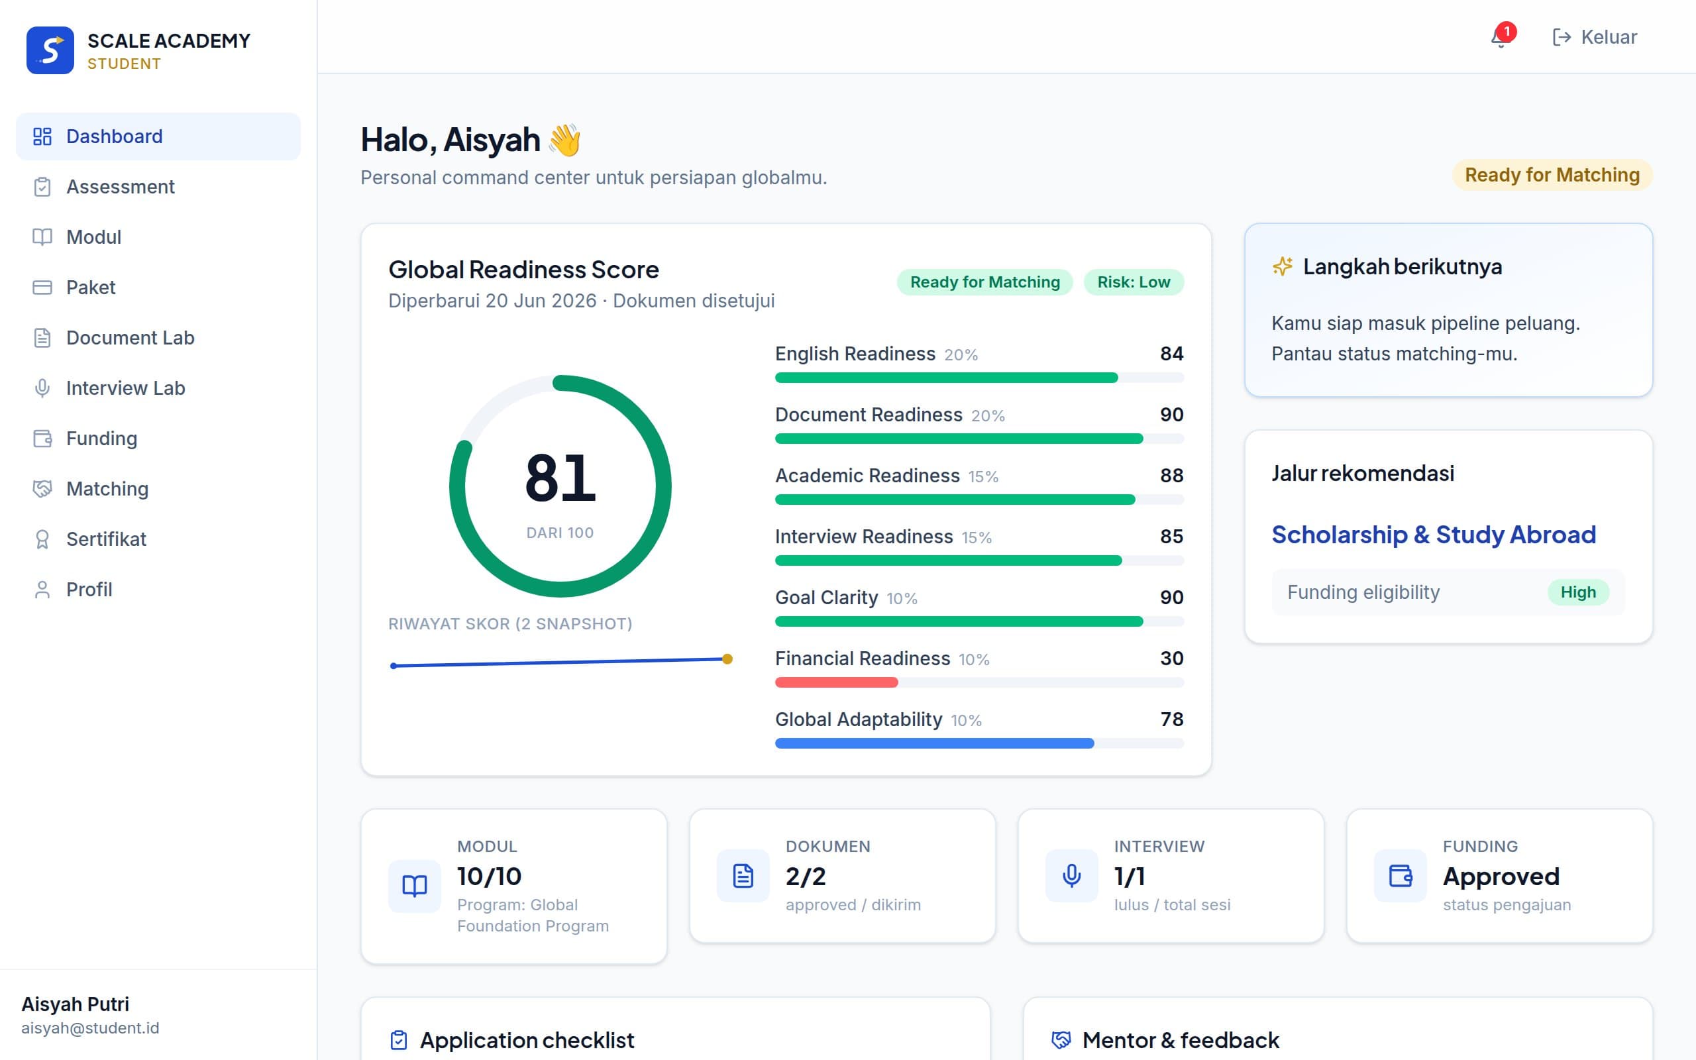Click the Keluar exit arrow icon

[x=1562, y=37]
